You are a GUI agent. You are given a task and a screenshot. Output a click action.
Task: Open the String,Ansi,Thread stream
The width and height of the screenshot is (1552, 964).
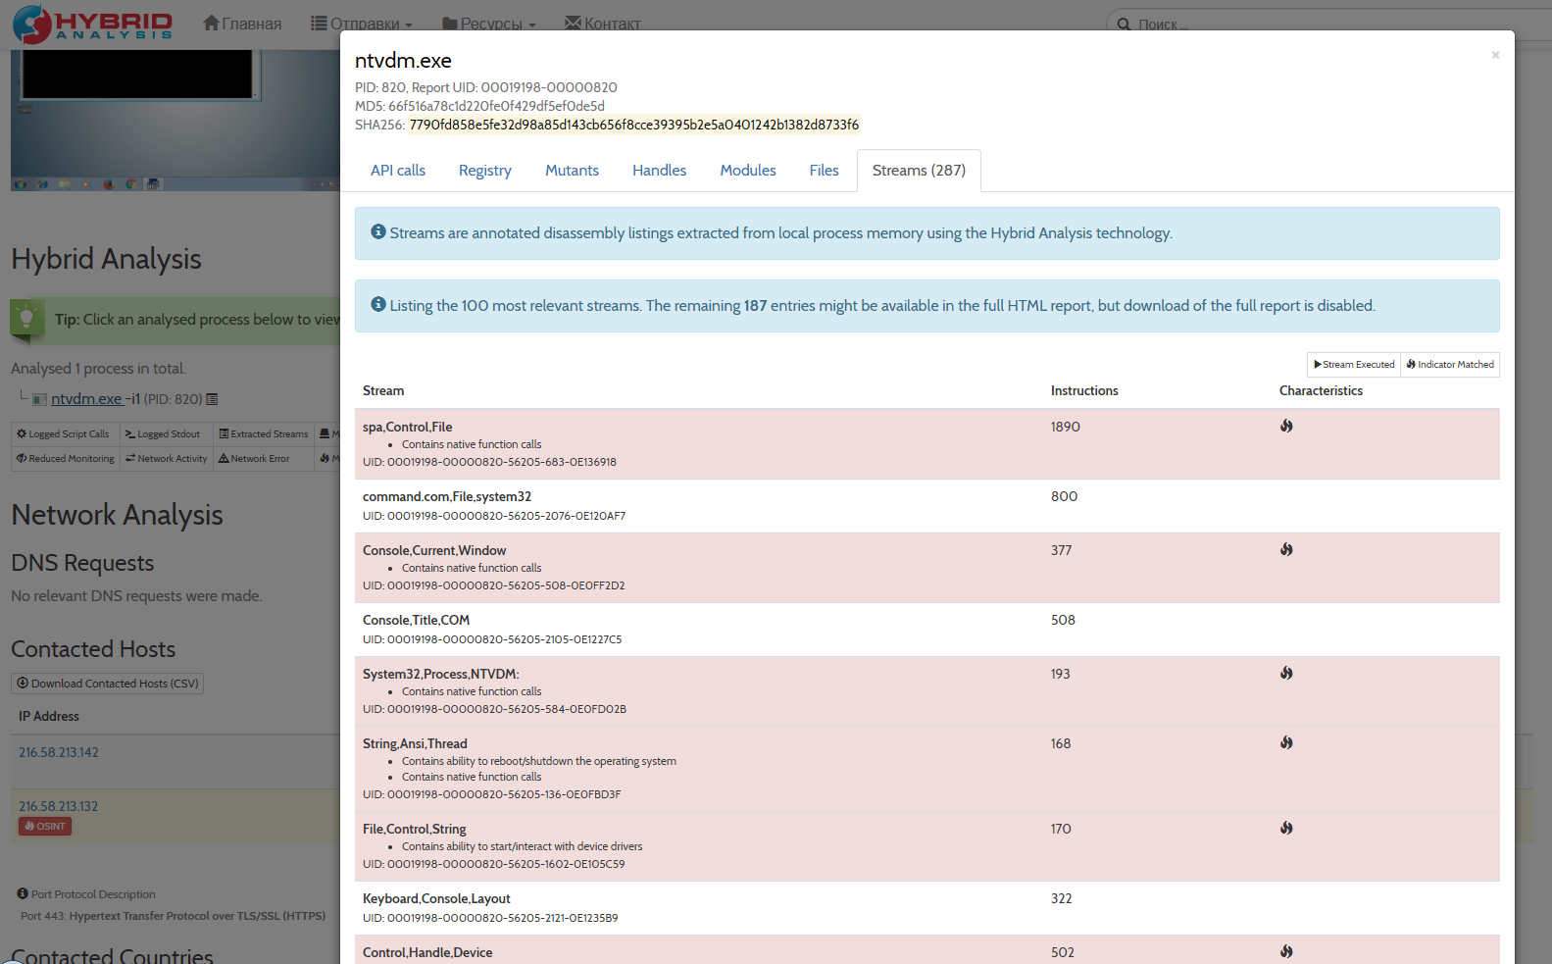coord(415,743)
